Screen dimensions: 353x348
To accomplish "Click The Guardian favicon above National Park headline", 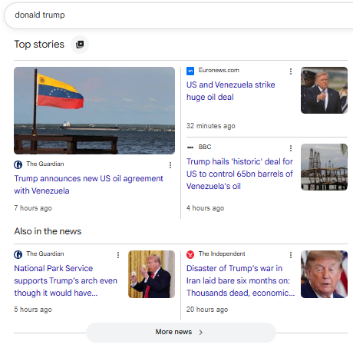I will click(18, 254).
